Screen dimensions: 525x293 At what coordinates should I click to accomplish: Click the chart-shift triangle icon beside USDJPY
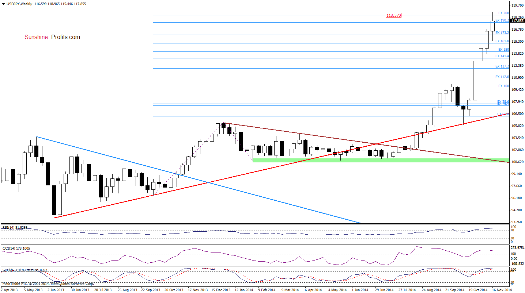(3, 3)
